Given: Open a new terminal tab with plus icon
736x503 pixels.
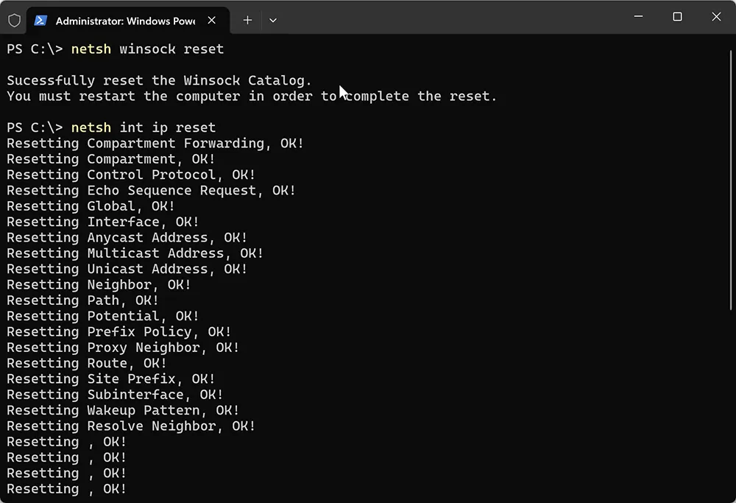Looking at the screenshot, I should [247, 20].
